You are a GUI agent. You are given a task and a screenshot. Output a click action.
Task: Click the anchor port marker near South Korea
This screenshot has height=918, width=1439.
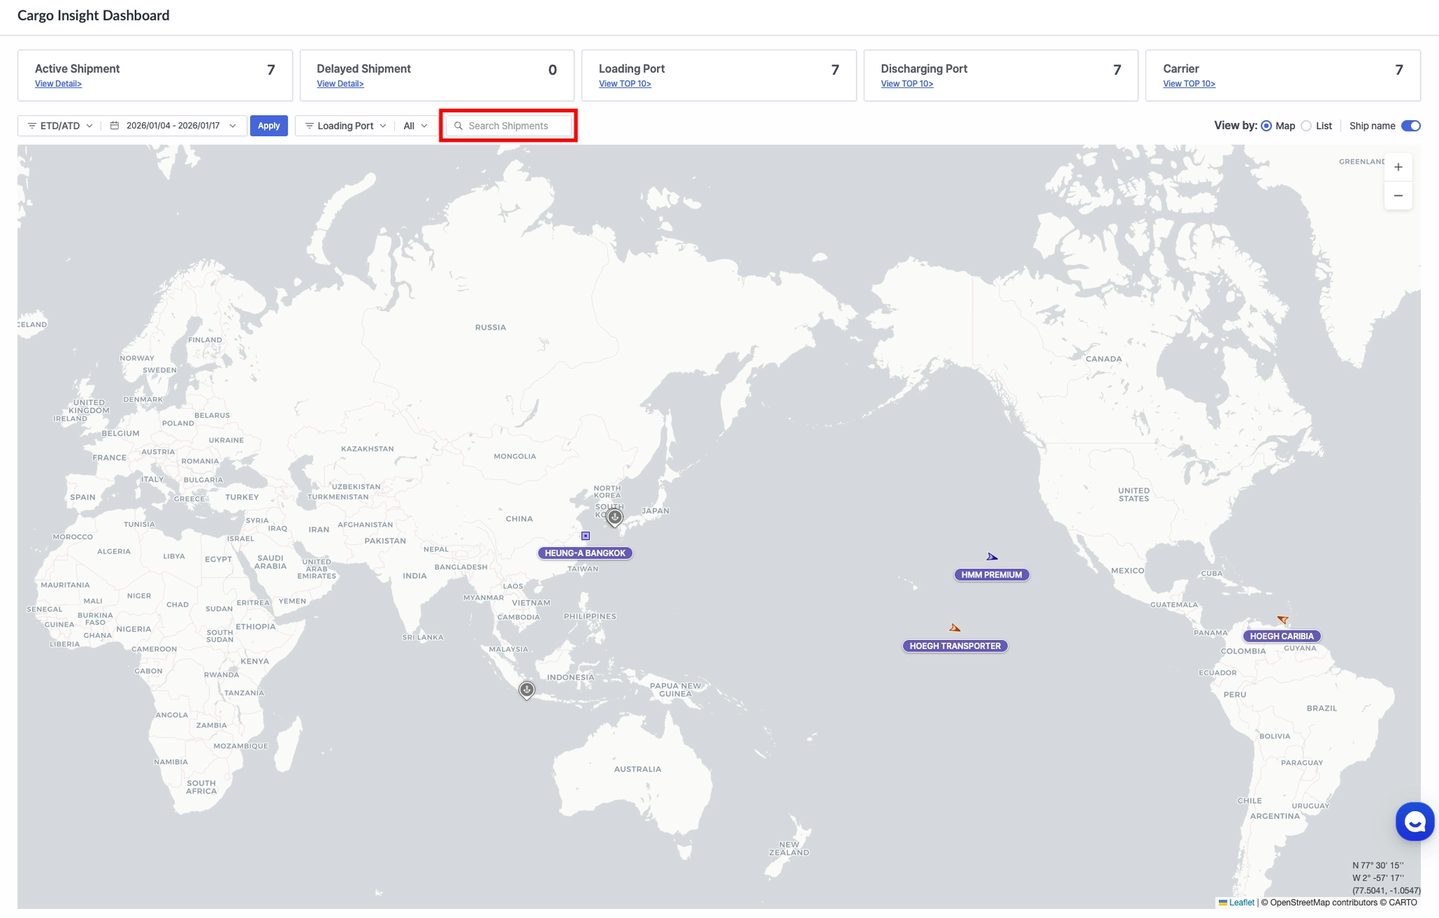[x=615, y=518]
